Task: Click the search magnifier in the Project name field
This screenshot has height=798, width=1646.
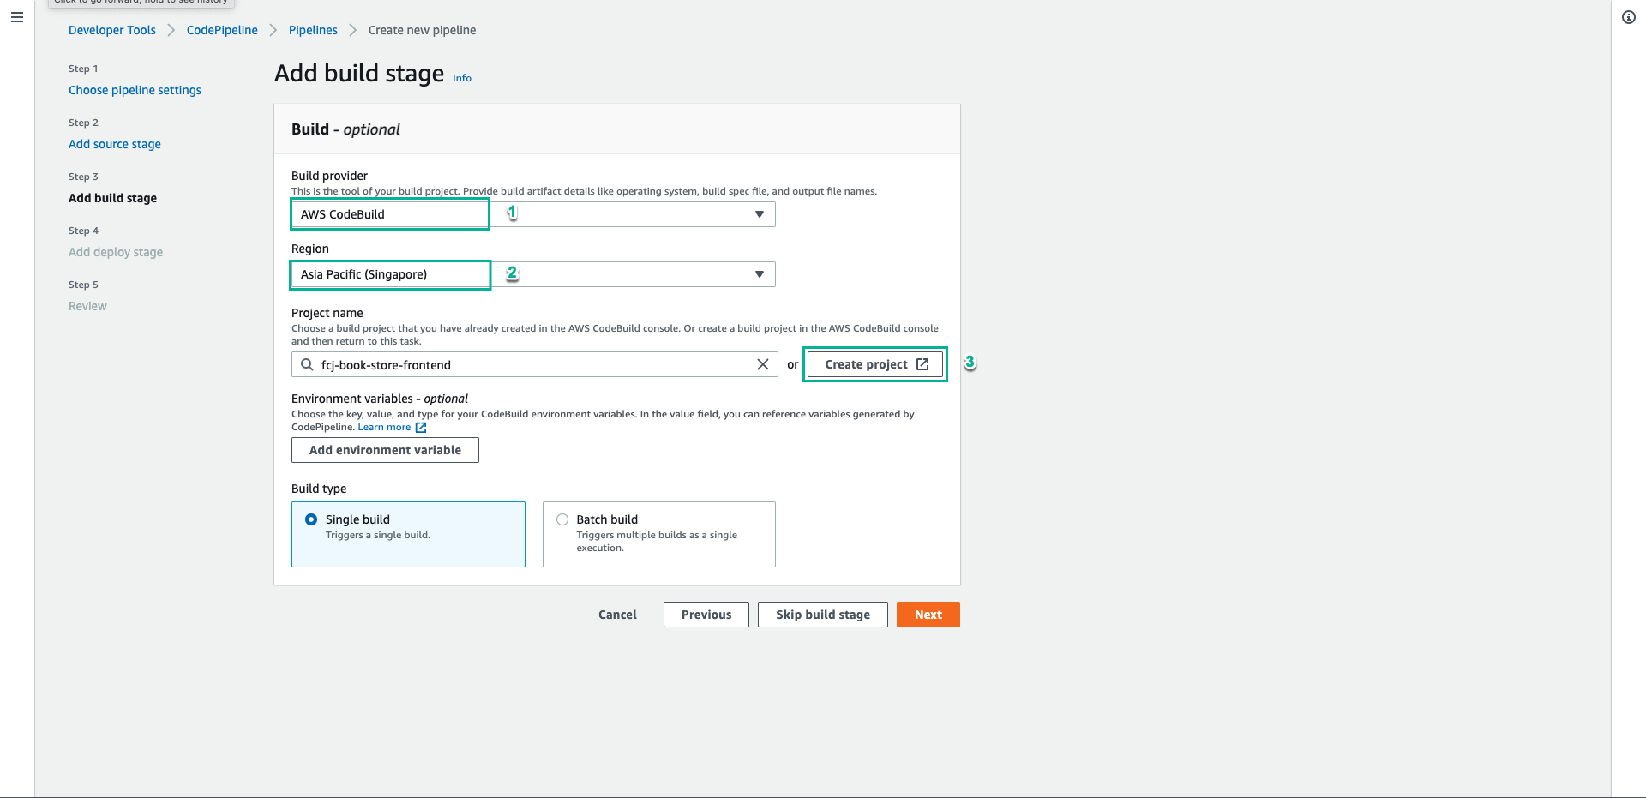Action: (307, 364)
